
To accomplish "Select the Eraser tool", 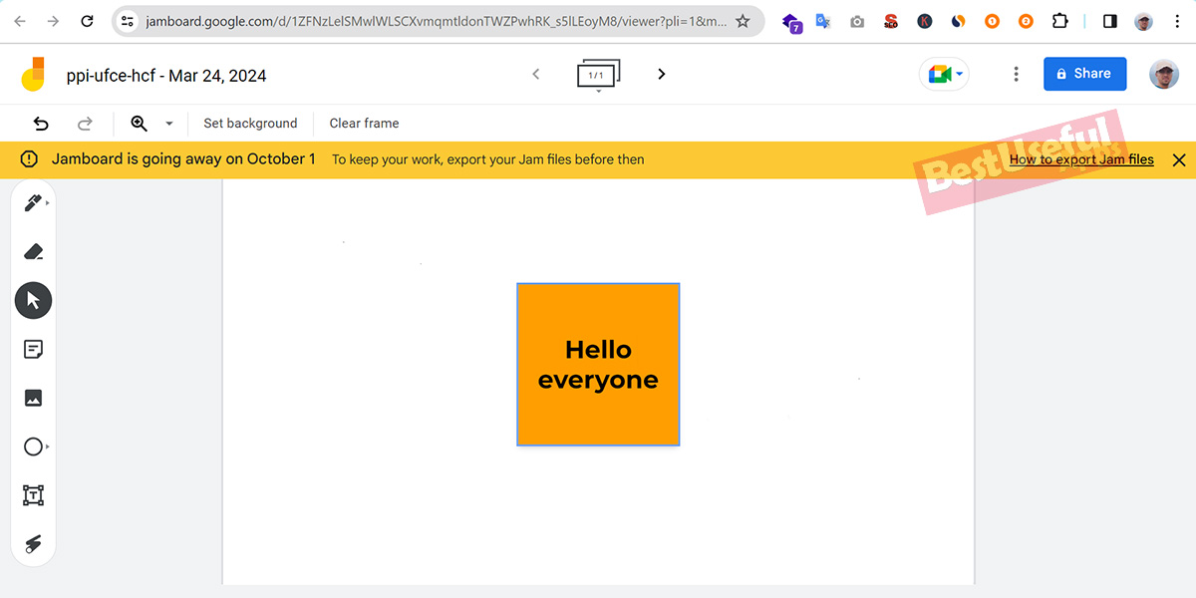I will pyautogui.click(x=33, y=252).
